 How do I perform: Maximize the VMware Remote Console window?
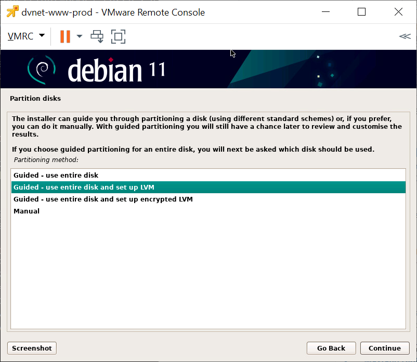(x=361, y=12)
